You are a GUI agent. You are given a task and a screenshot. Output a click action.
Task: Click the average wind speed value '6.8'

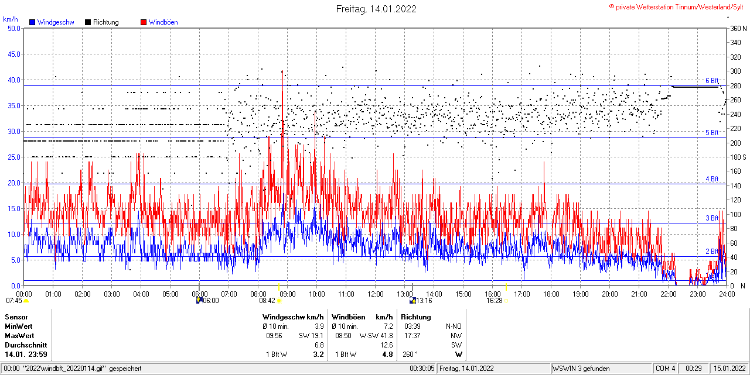point(319,345)
